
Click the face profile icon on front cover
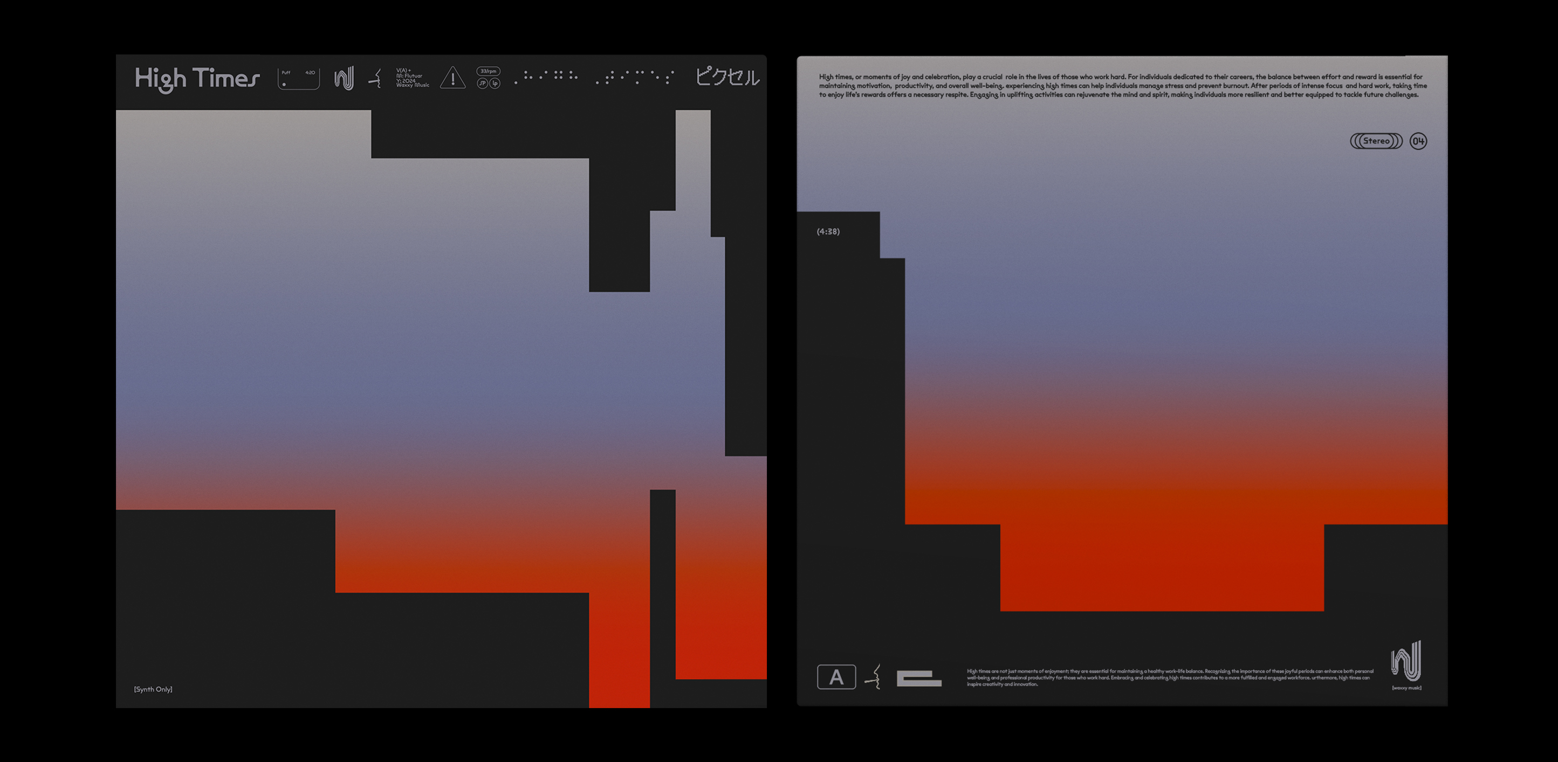pos(376,79)
